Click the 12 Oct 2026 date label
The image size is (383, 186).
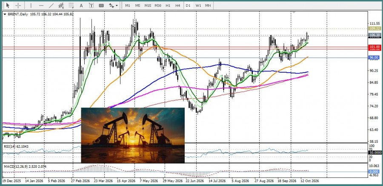[x=309, y=181]
